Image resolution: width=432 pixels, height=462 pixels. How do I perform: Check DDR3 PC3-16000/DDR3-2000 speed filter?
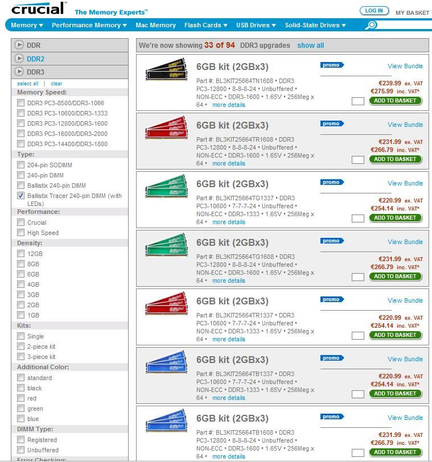click(x=20, y=134)
